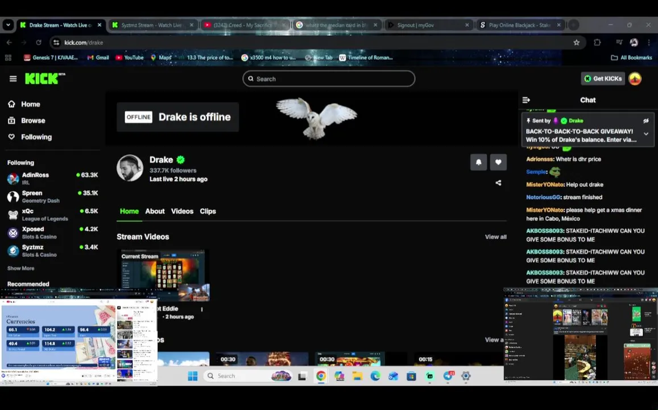Screen dimensions: 658x410
Task: Click the Get KICKs button
Action: 603,79
